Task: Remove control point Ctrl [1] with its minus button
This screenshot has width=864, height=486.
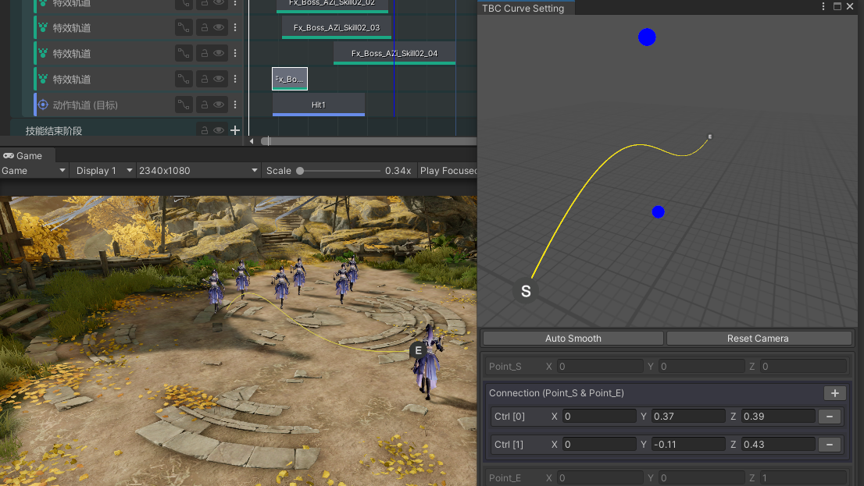Action: click(830, 445)
